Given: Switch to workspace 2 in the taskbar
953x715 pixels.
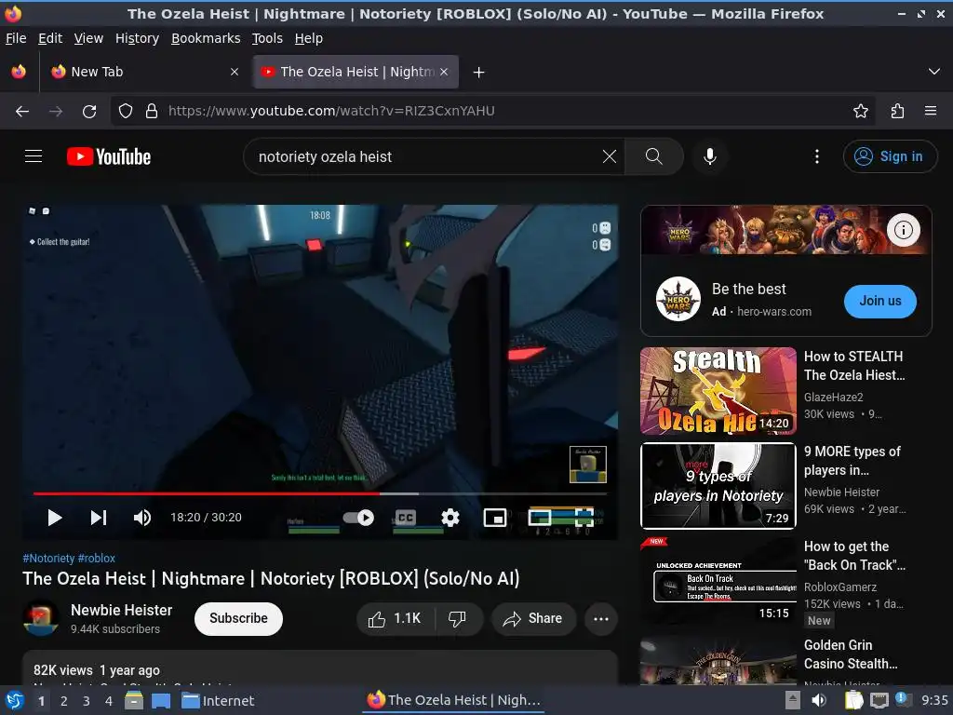Looking at the screenshot, I should 64,701.
